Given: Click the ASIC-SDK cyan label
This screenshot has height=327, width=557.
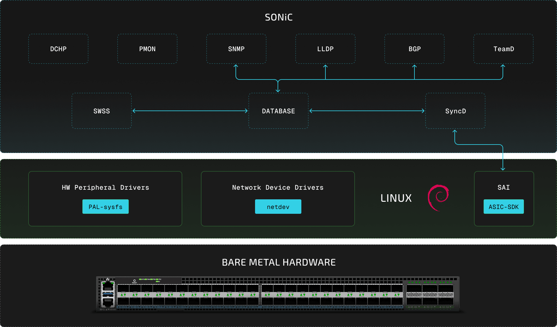Looking at the screenshot, I should coord(504,207).
